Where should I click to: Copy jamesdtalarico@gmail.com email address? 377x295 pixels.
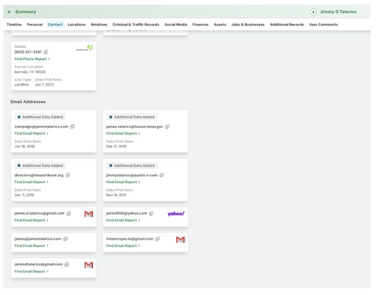point(67,264)
